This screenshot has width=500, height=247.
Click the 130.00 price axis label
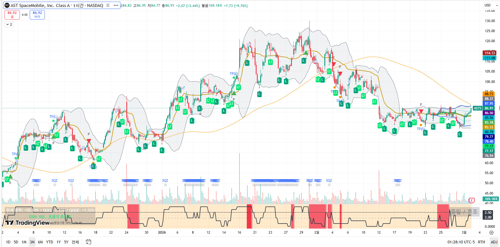(490, 21)
